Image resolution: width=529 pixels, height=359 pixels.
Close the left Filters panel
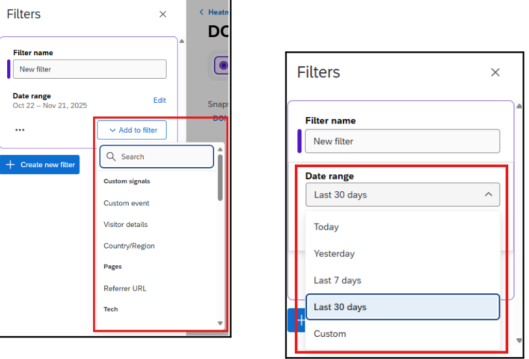[163, 14]
